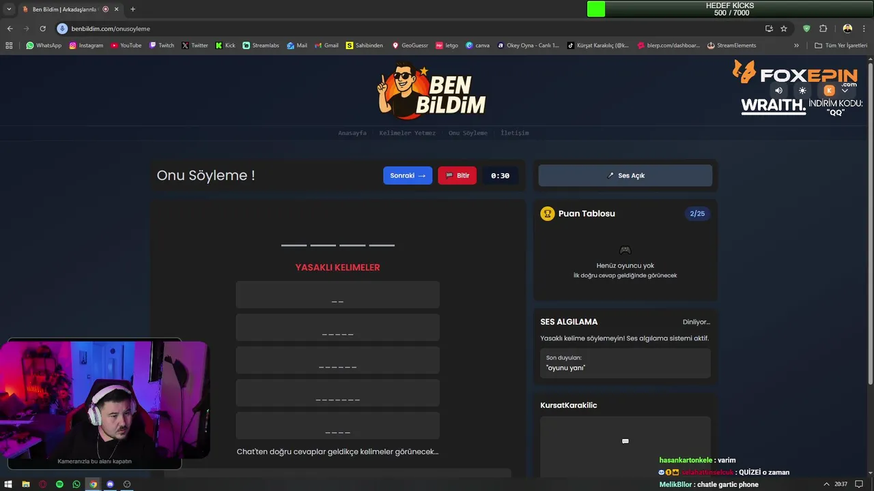Click the Ben Bildim logo
This screenshot has height=491, width=874.
pyautogui.click(x=432, y=90)
